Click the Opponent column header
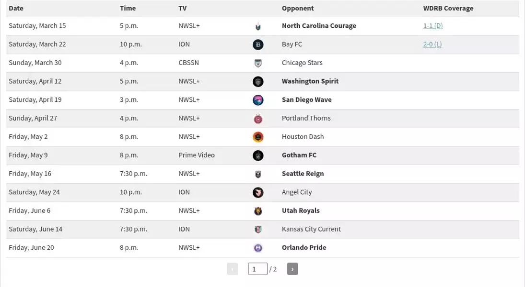Screen dimensions: 525x287 (298, 8)
